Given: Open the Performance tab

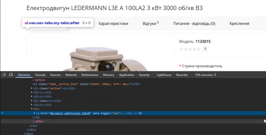Looking at the screenshot, I should click(90, 75).
